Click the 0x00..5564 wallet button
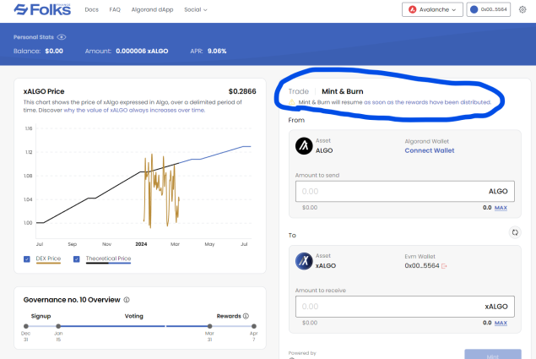 pyautogui.click(x=489, y=9)
